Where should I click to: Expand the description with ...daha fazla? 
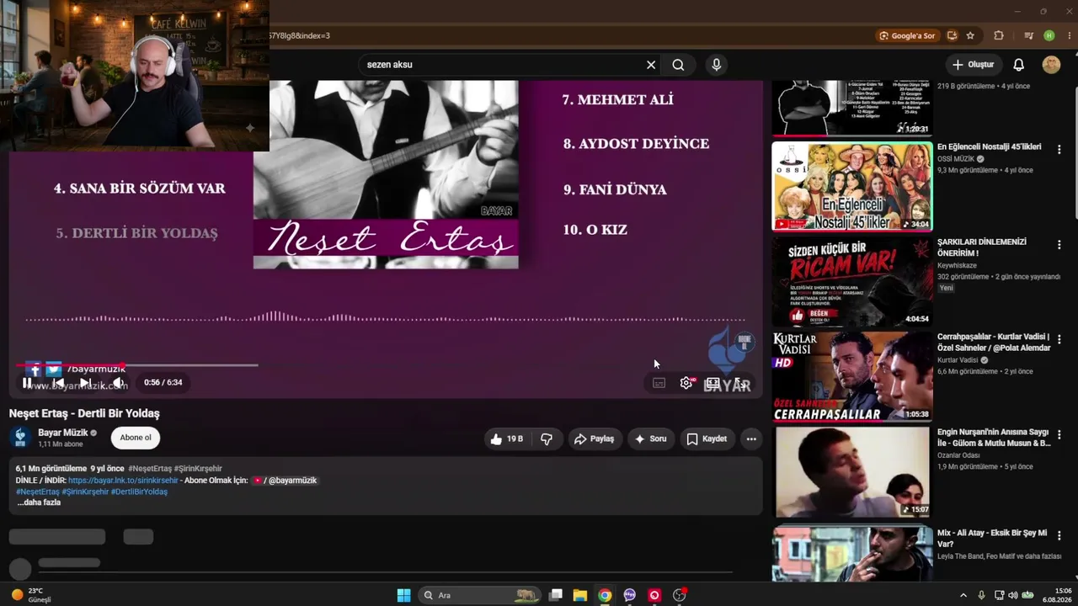(x=39, y=502)
